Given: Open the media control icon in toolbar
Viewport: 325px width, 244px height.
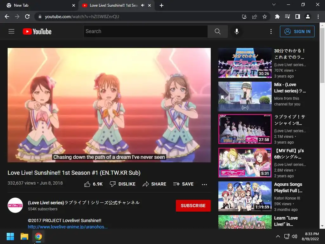Looking at the screenshot, I should tap(287, 17).
